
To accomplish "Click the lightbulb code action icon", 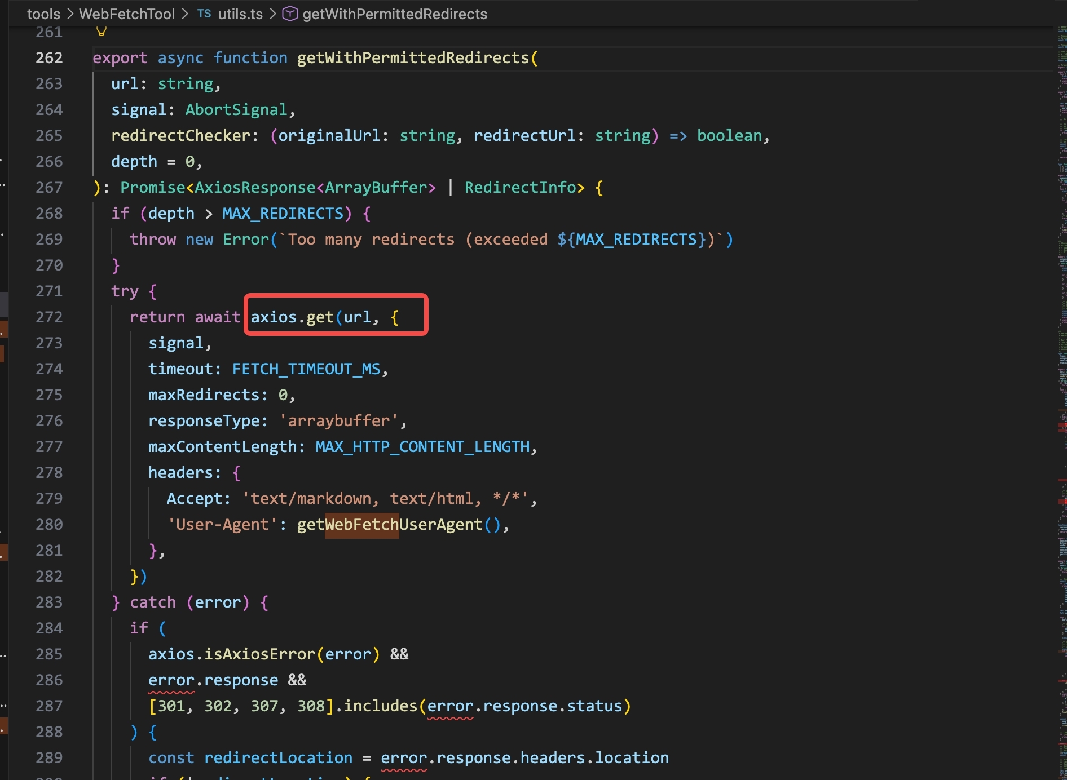I will tap(102, 31).
